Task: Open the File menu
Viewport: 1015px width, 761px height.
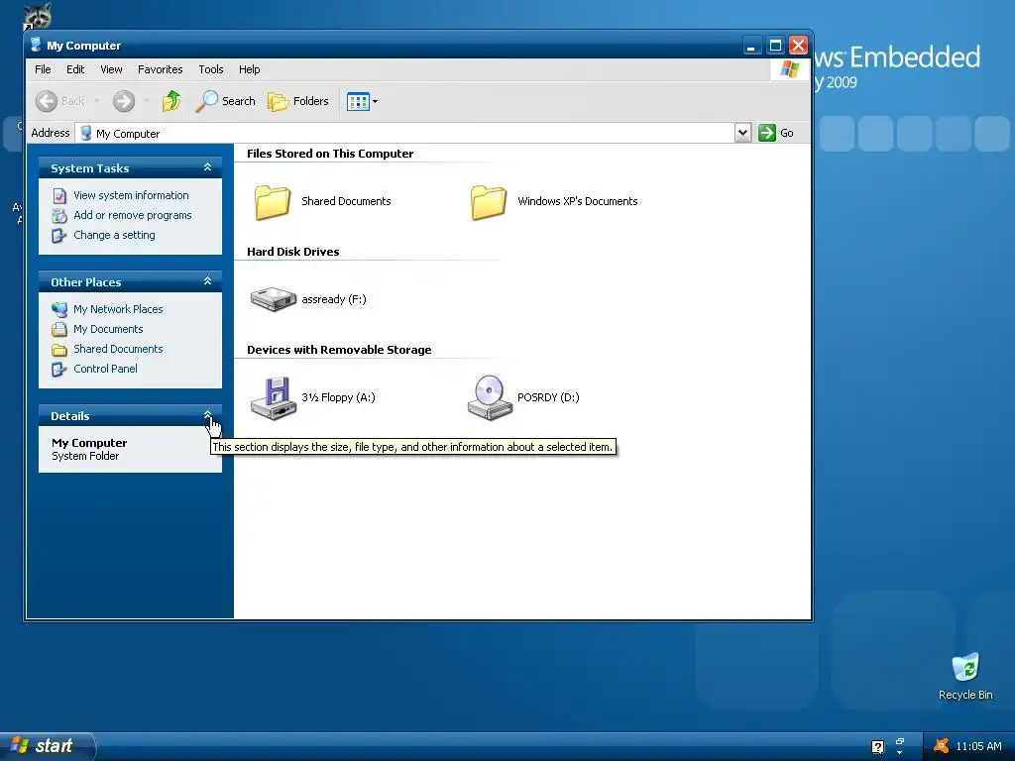Action: pos(43,69)
